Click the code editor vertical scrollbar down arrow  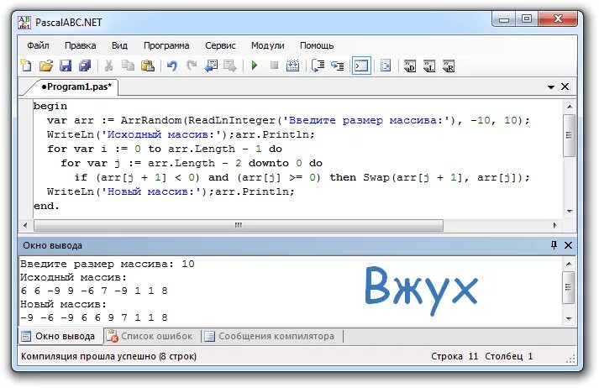point(570,211)
